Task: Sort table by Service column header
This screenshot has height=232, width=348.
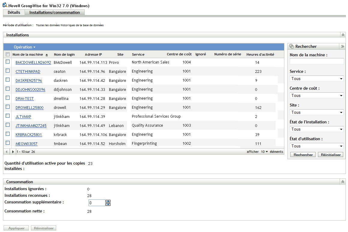Action: tap(138, 54)
